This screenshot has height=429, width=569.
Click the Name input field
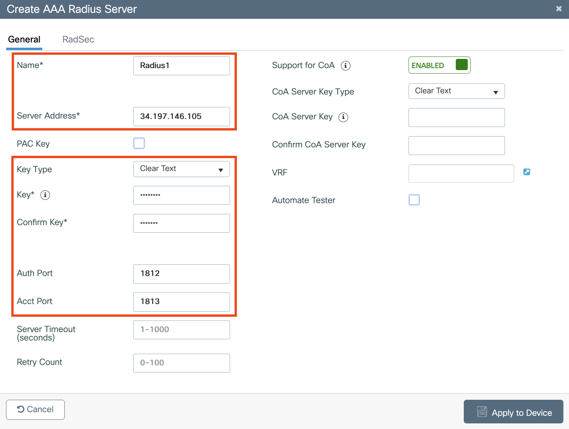tap(181, 66)
